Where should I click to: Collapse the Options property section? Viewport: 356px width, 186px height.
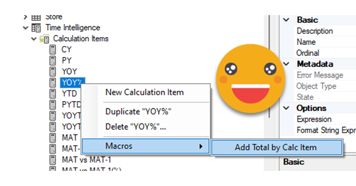click(x=287, y=108)
